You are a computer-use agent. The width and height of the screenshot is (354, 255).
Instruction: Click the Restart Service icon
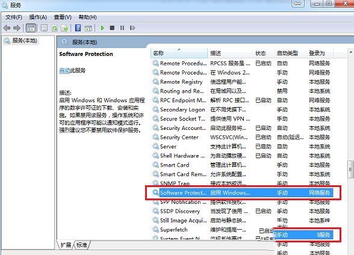[132, 28]
